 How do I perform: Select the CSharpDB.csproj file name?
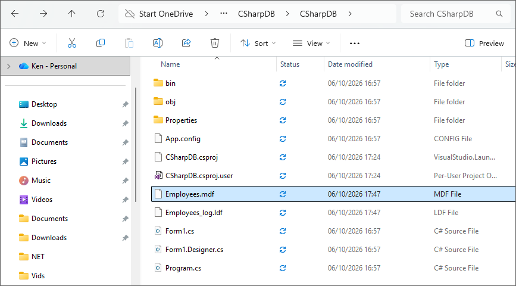click(192, 157)
